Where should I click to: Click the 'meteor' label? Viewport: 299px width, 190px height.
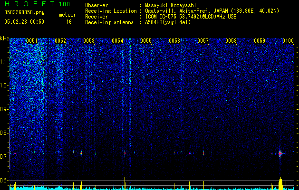[x=68, y=15]
